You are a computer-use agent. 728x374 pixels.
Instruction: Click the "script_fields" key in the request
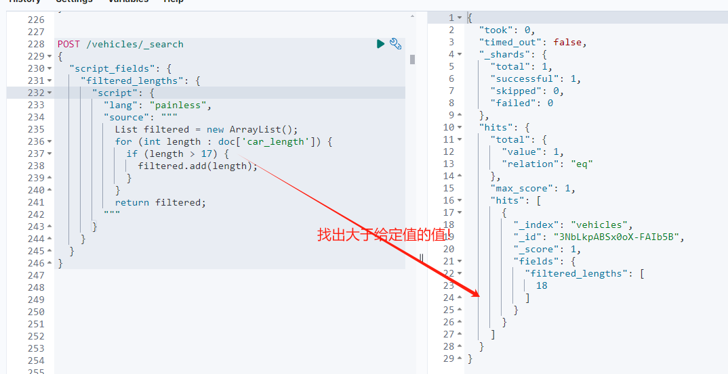[x=112, y=68]
